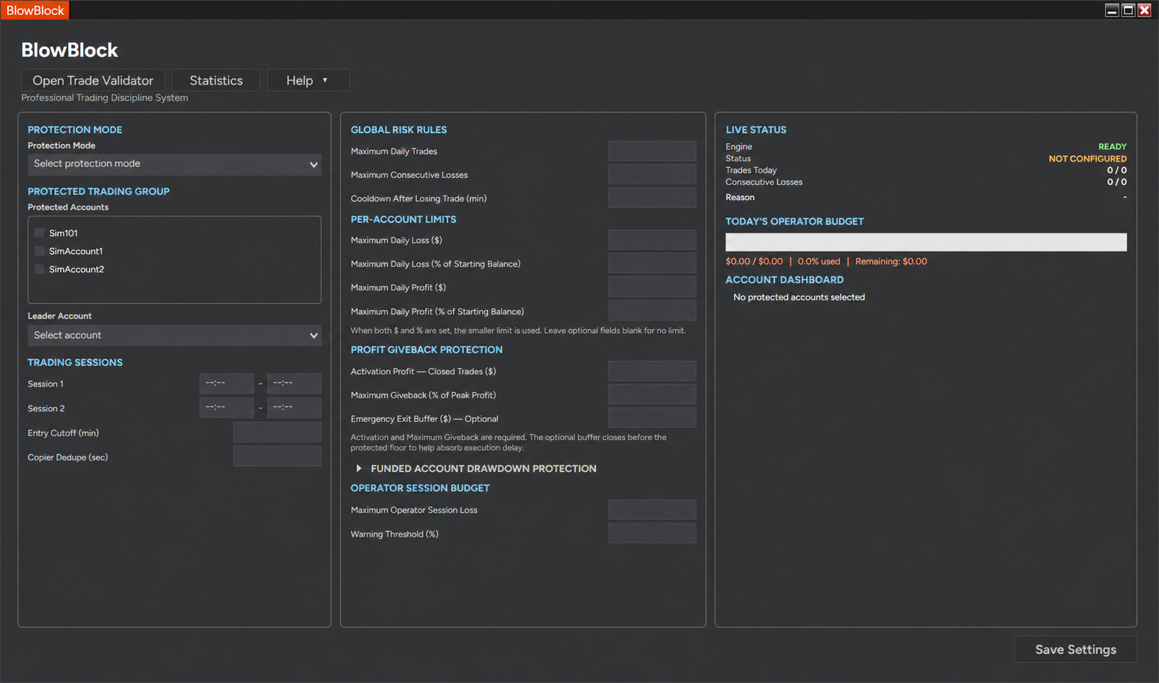Click the '0.0% used' budget text
Screen dimensions: 1159x683
click(819, 262)
